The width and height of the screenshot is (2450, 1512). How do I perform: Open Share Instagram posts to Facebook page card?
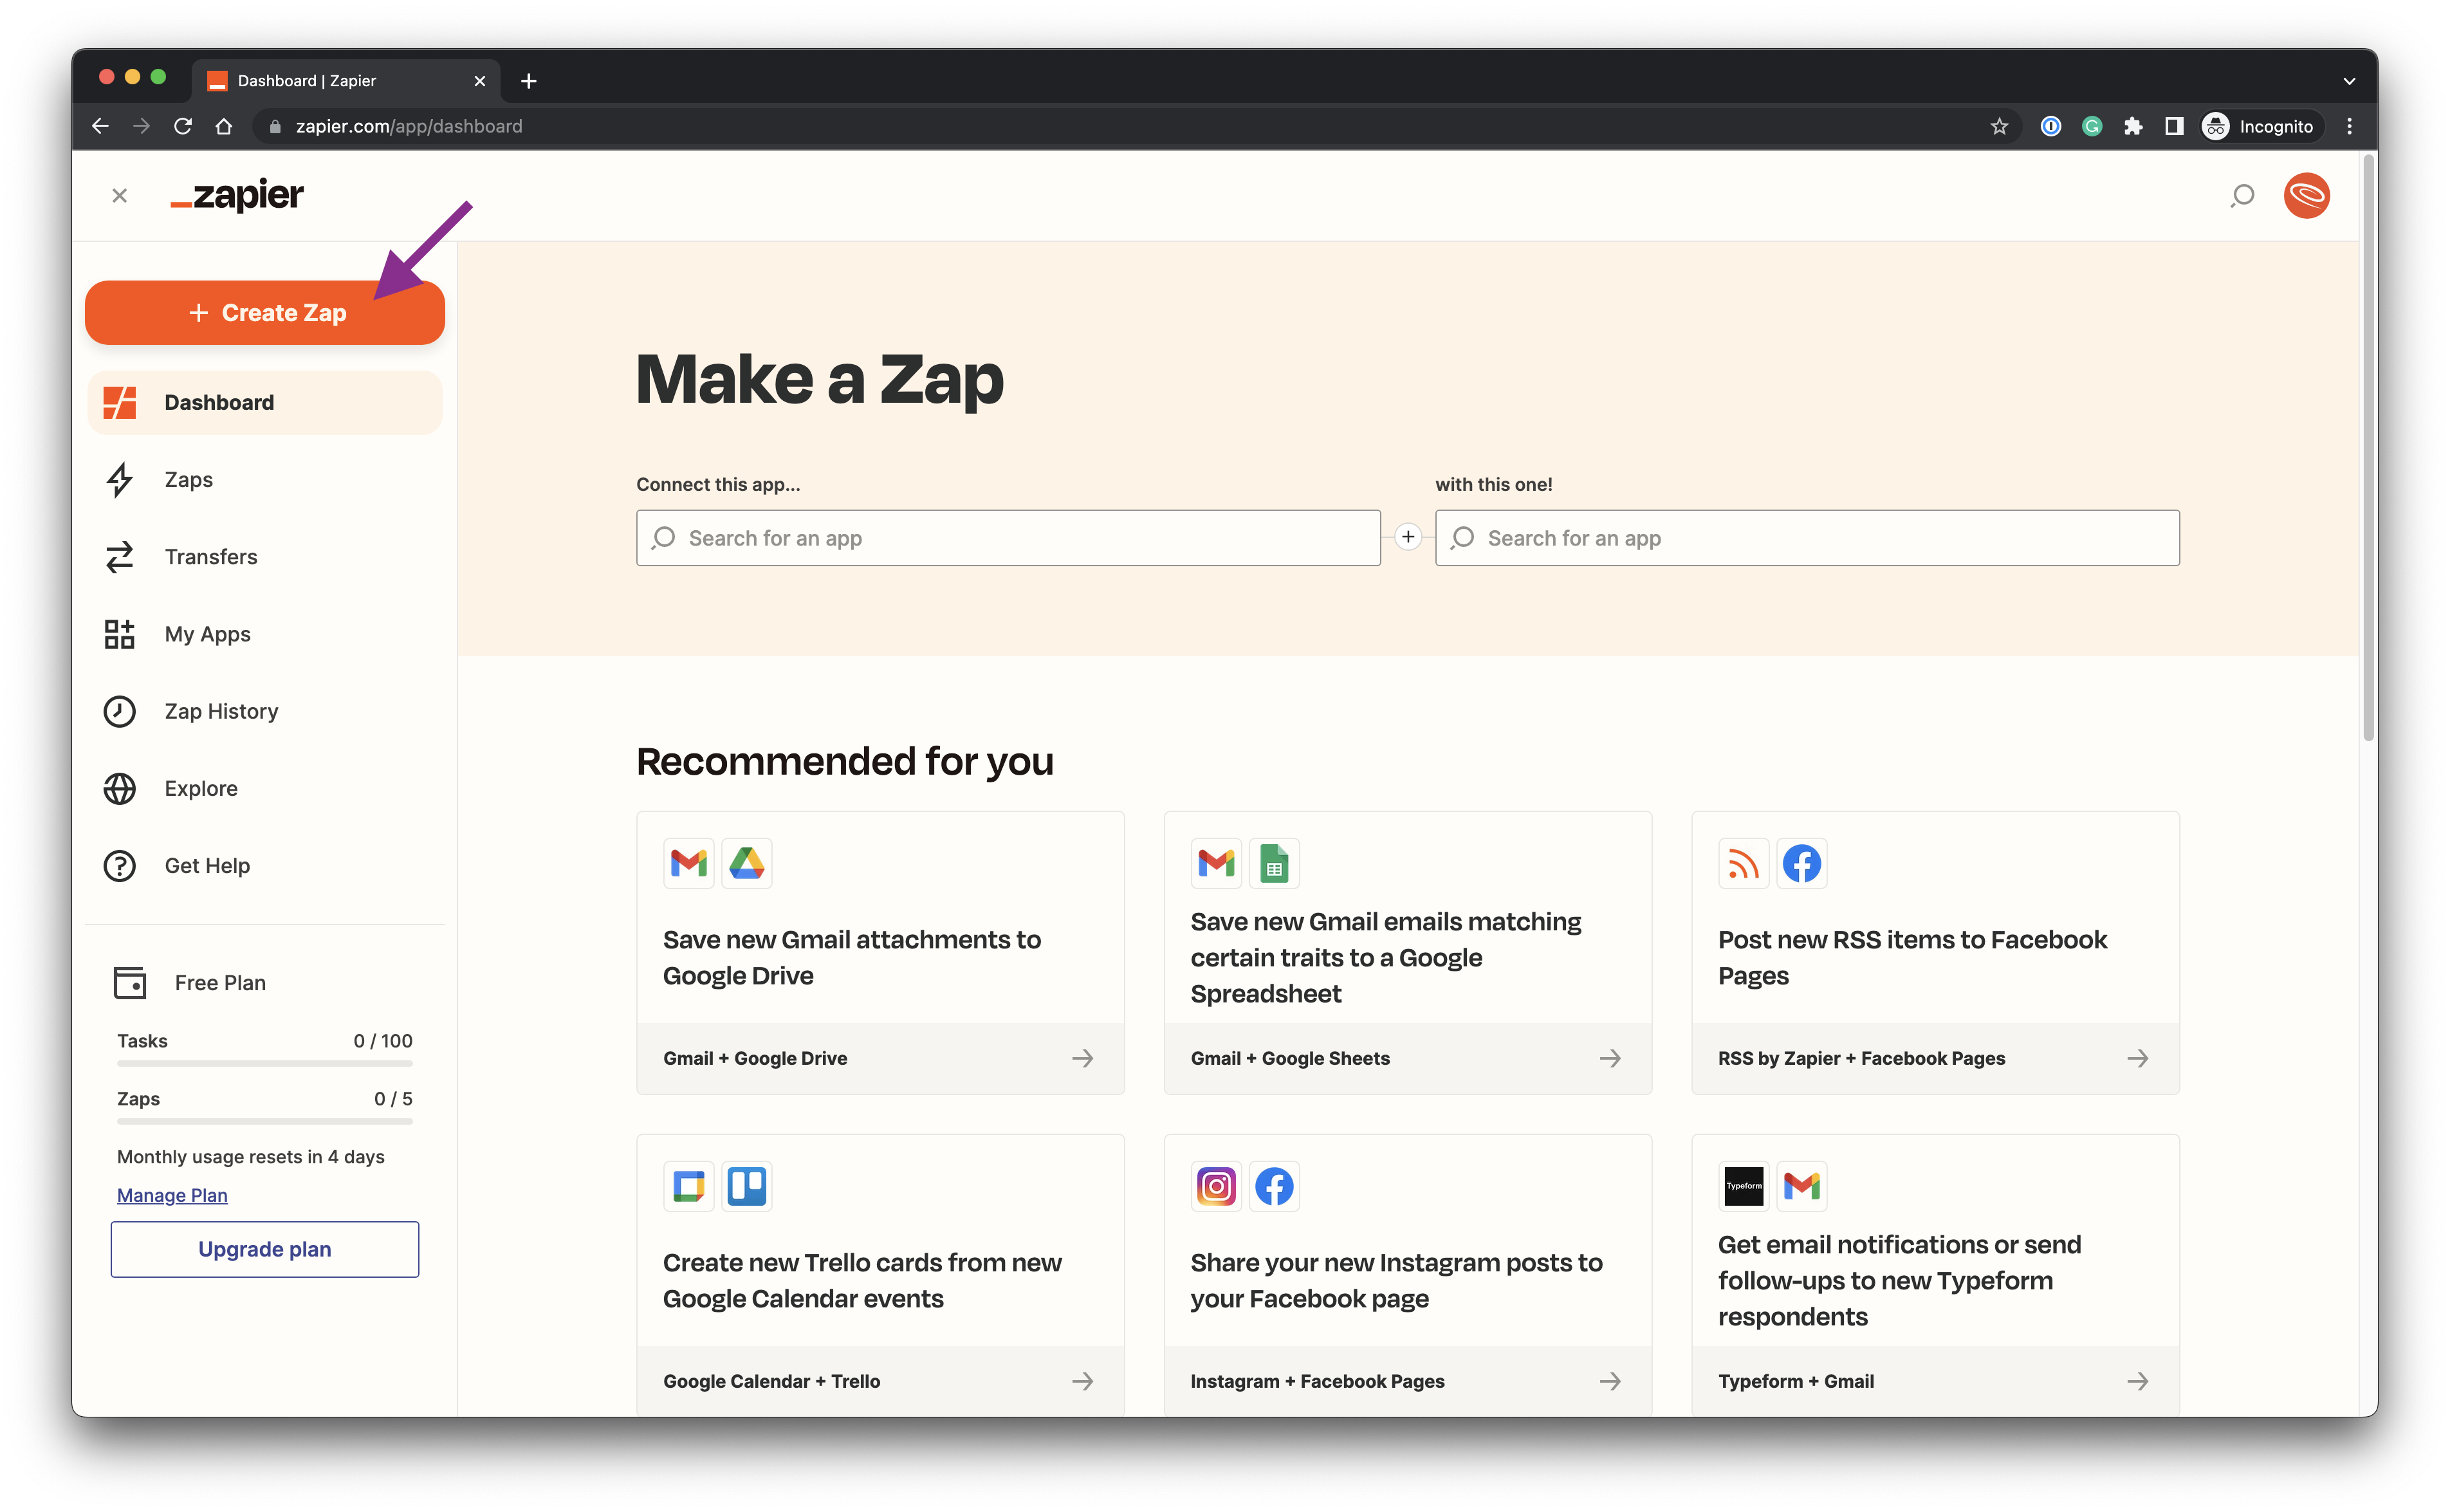pos(1407,1275)
